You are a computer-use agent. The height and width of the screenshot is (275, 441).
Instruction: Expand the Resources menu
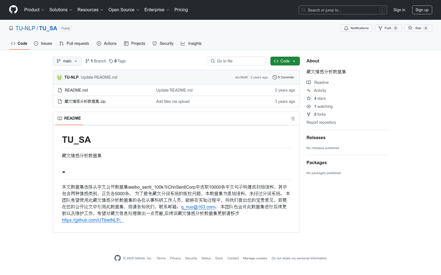[x=90, y=10]
